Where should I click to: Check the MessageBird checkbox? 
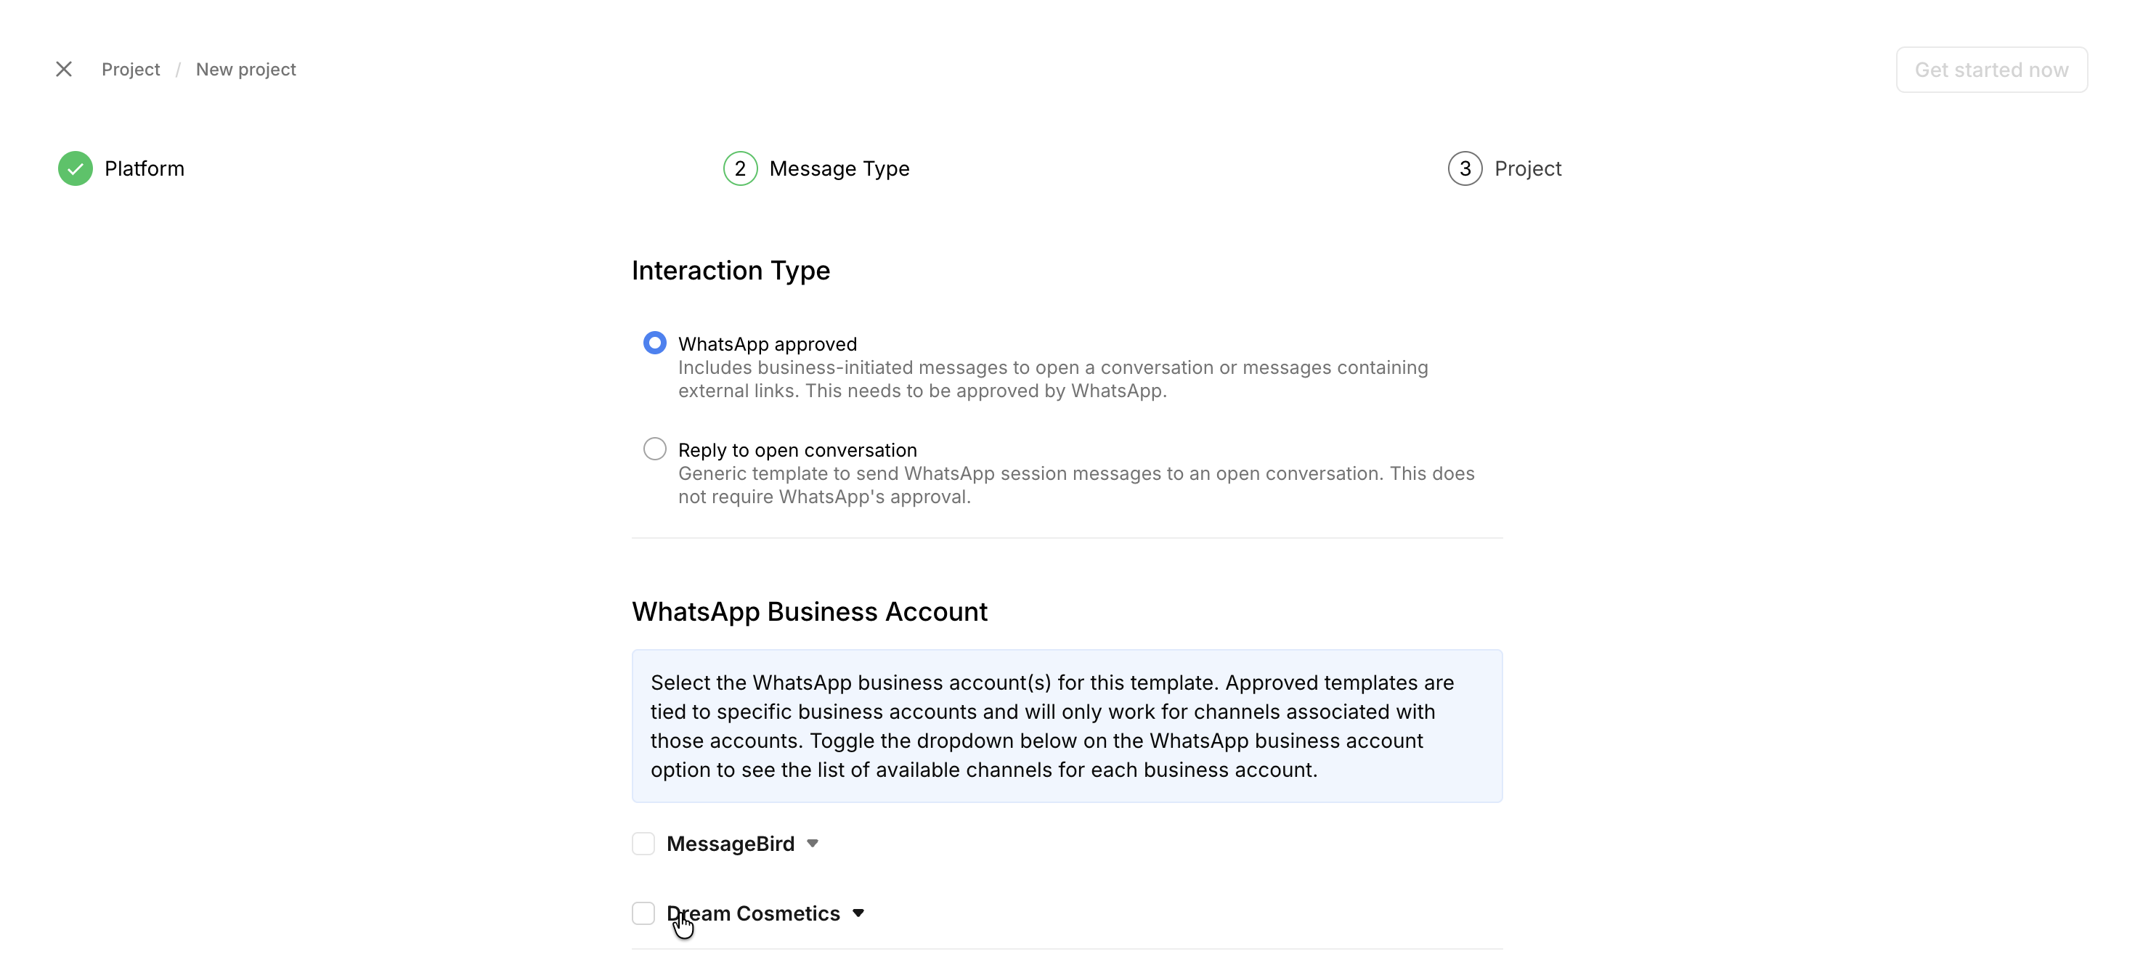pos(643,843)
